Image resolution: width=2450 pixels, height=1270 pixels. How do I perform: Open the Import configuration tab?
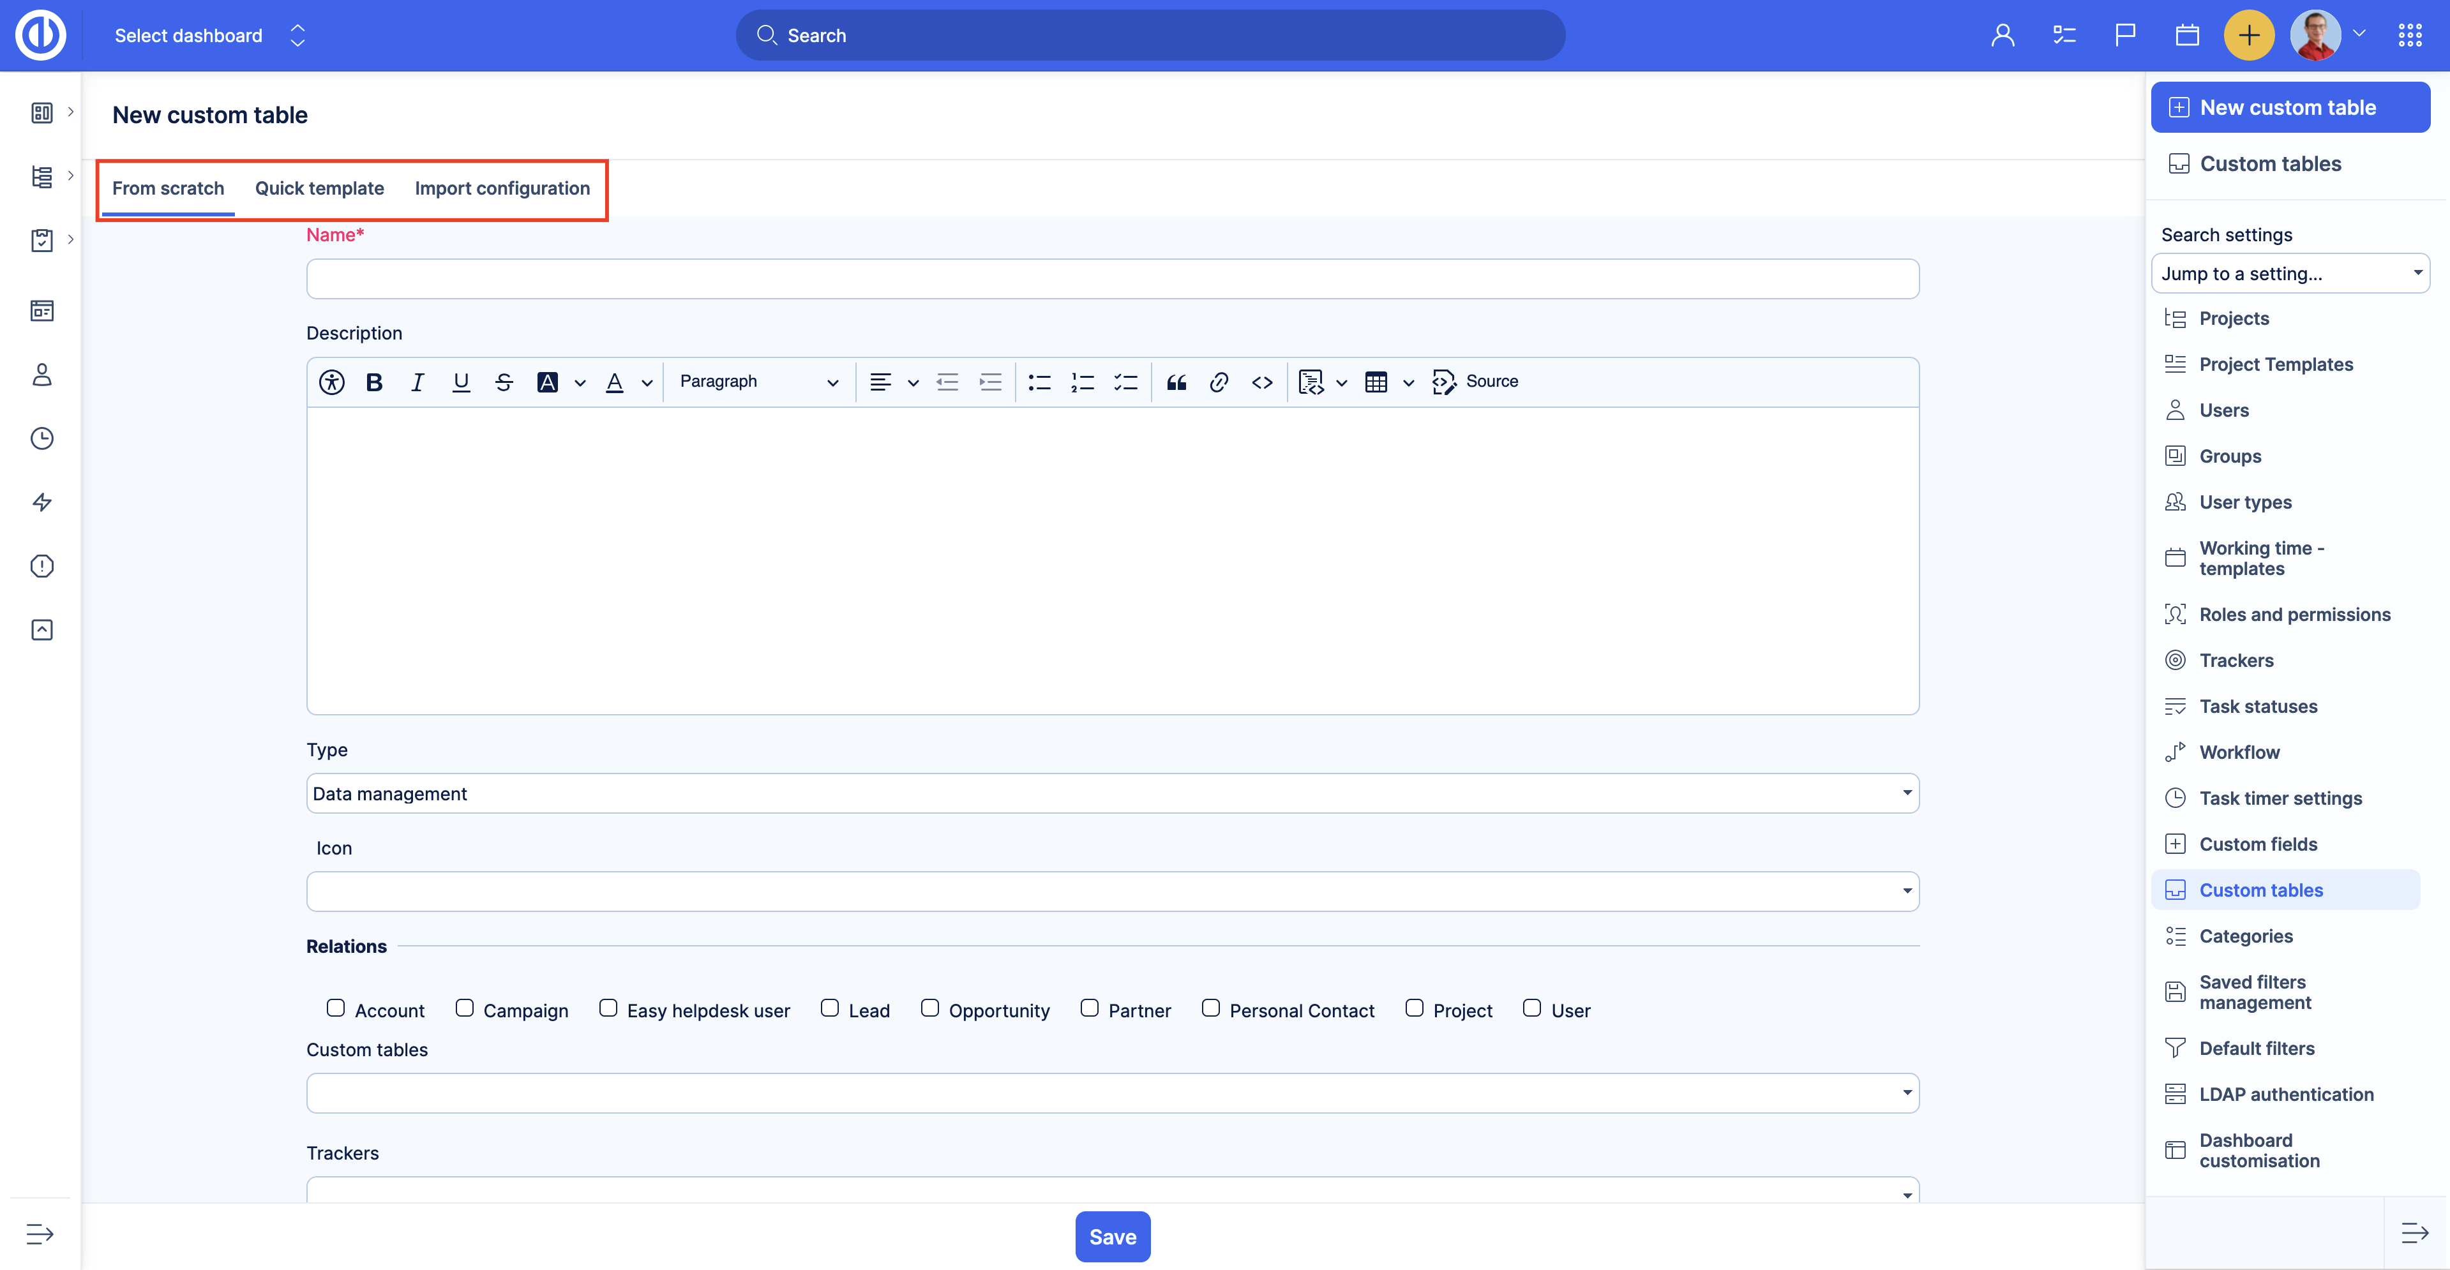[502, 188]
